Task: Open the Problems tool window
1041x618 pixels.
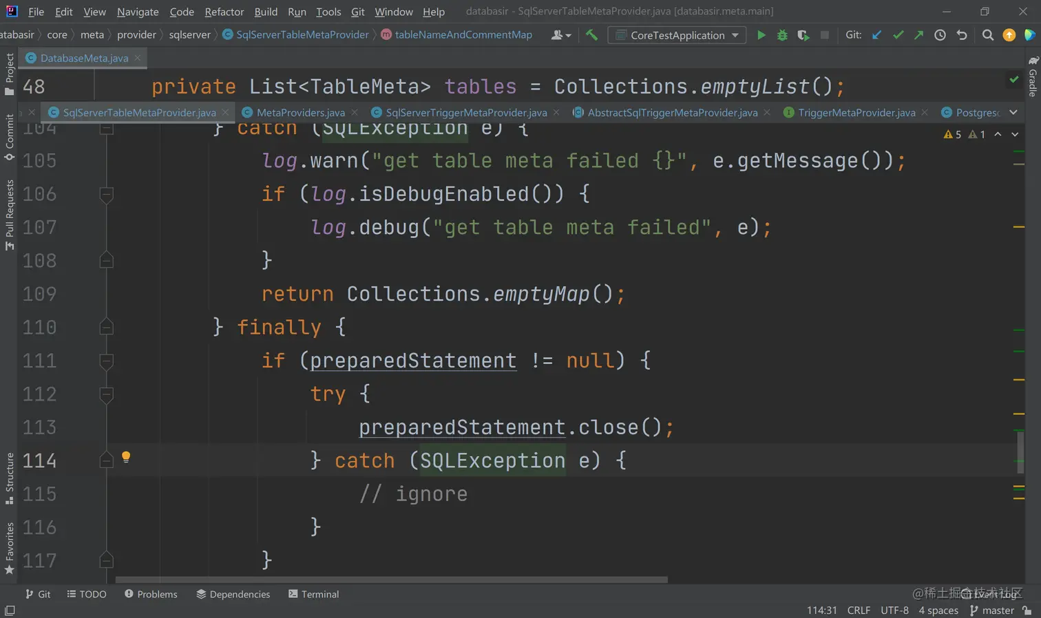Action: [151, 594]
